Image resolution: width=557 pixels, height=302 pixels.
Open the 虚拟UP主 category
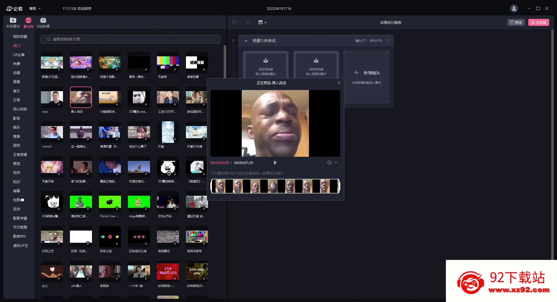[21, 246]
